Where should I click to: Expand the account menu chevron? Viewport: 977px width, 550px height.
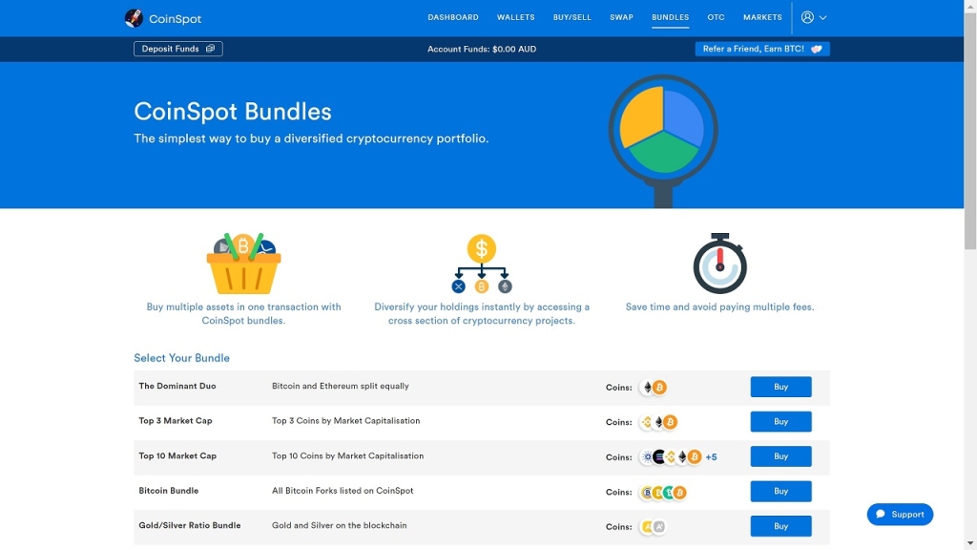click(822, 18)
